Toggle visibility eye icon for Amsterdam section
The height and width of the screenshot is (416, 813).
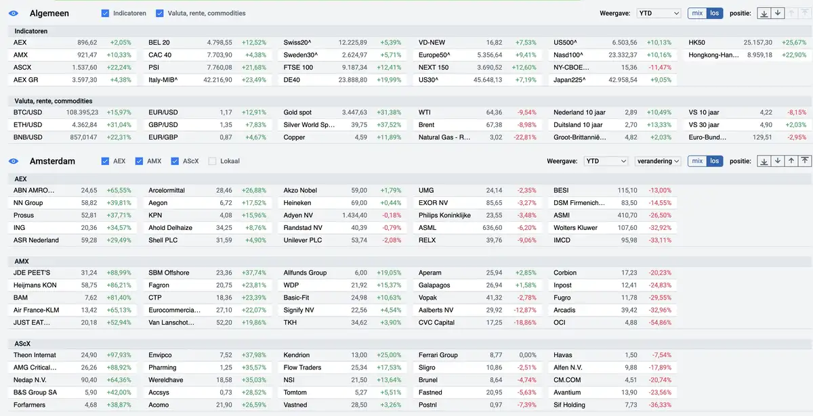(14, 162)
